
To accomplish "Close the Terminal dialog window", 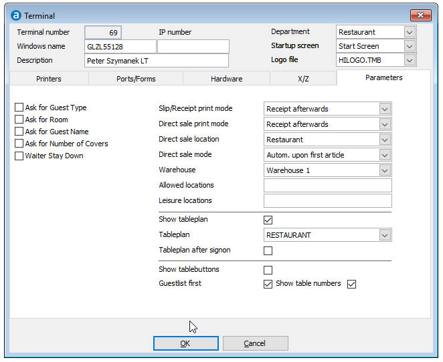I will (x=420, y=15).
